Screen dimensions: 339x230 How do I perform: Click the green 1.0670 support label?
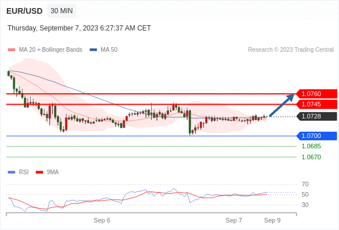click(x=311, y=157)
